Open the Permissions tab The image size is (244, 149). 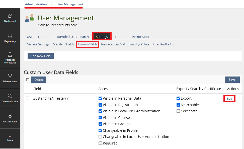(x=141, y=37)
